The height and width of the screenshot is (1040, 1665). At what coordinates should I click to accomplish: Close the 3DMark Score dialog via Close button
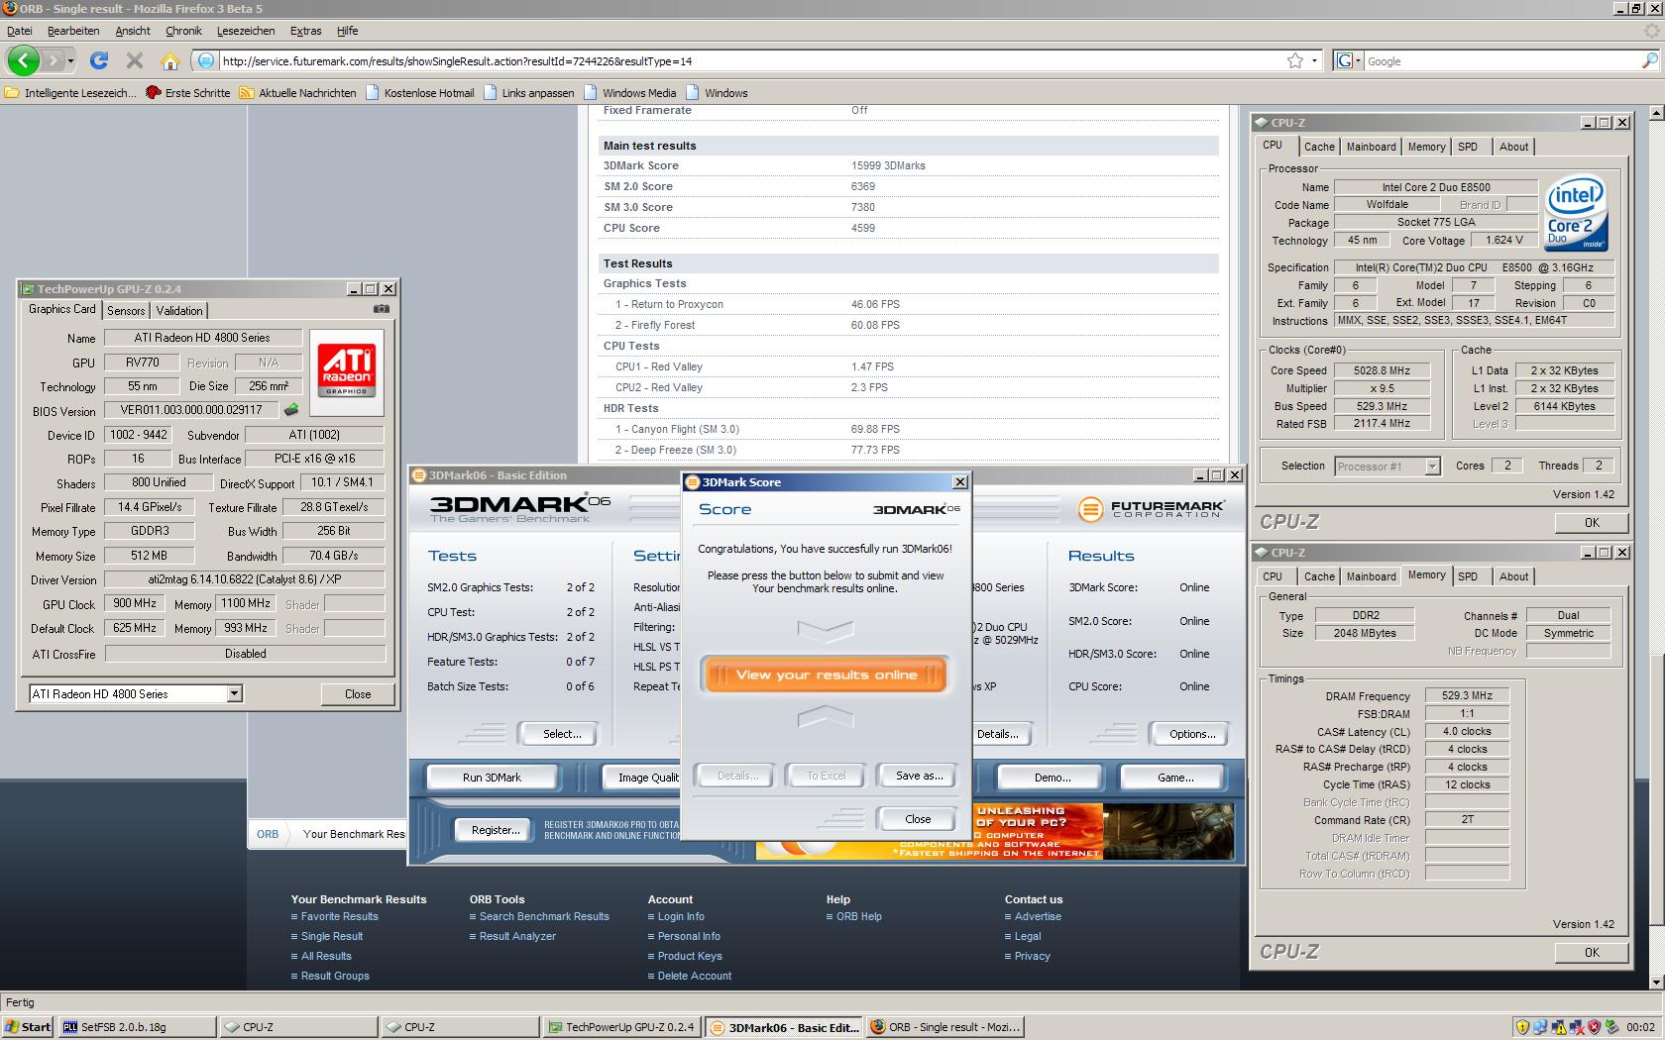click(918, 819)
